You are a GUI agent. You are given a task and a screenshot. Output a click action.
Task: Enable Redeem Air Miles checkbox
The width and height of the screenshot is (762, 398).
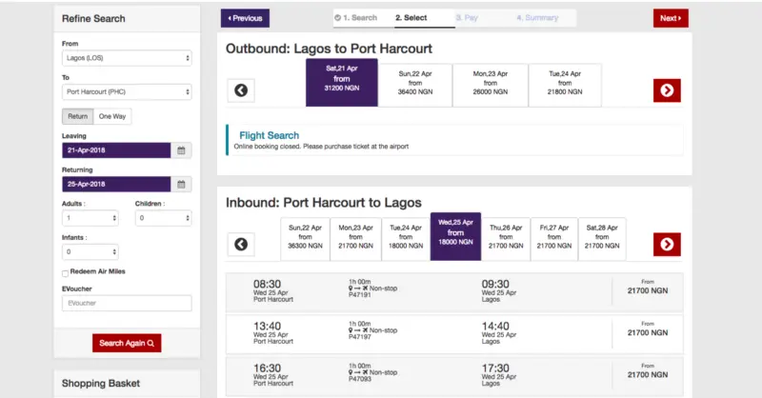point(65,272)
